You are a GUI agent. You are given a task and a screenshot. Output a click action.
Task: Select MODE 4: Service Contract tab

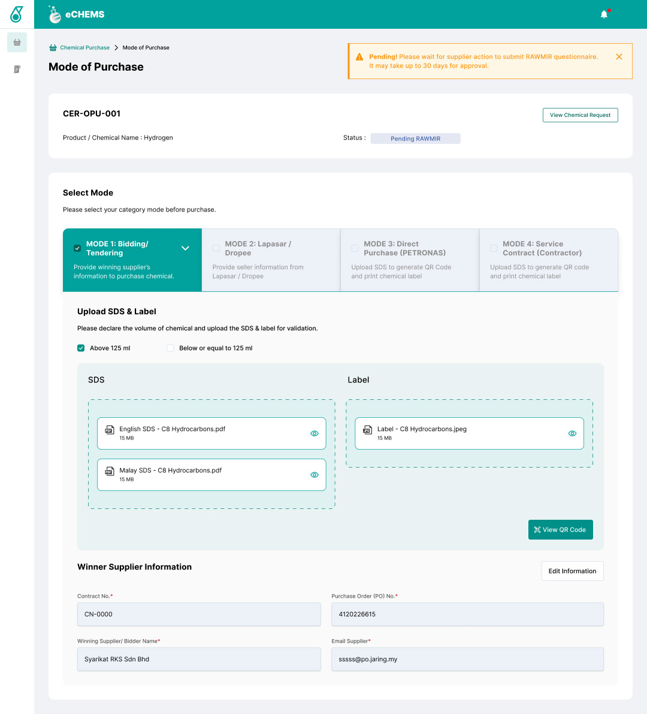[x=548, y=260]
